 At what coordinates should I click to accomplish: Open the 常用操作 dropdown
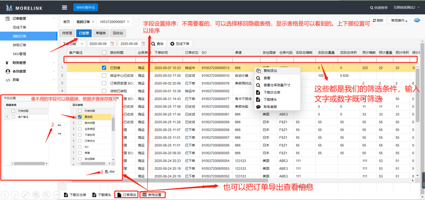click(x=399, y=21)
